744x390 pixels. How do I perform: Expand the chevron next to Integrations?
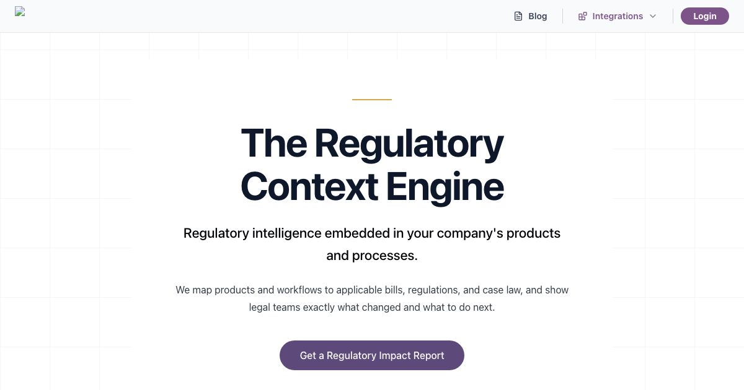coord(653,16)
